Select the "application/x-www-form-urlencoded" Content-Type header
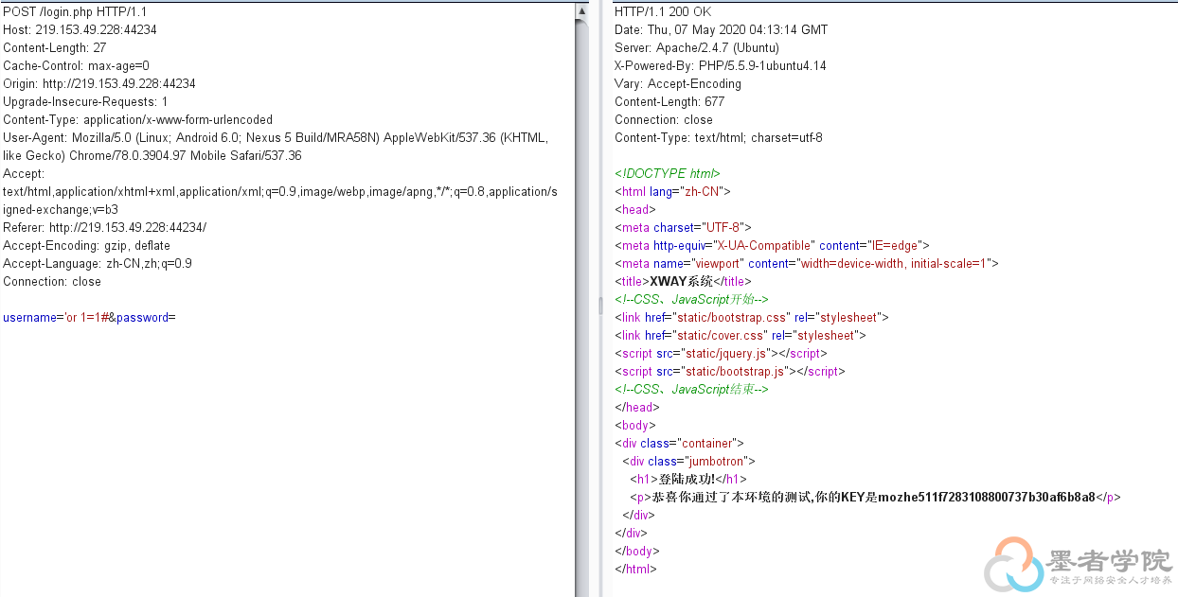Screen dimensions: 1178x597 click(137, 119)
